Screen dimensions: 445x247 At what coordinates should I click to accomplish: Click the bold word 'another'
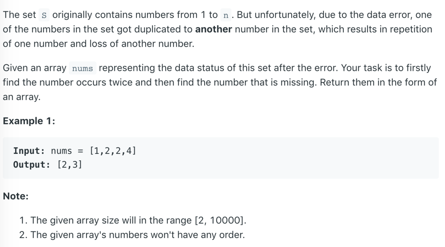click(214, 29)
